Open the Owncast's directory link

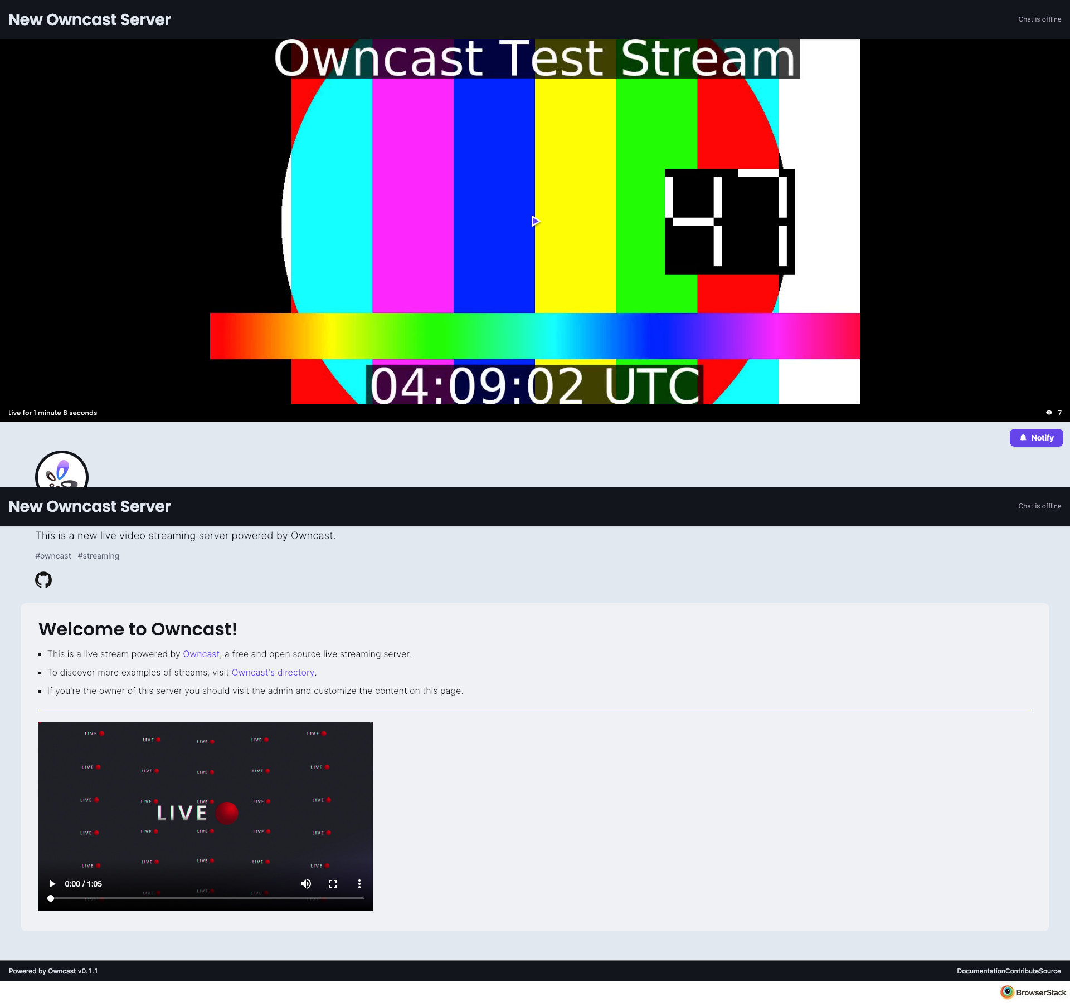click(273, 672)
